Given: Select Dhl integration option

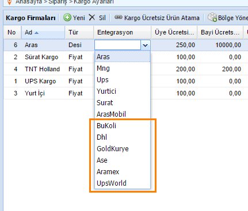Looking at the screenshot, I should click(x=123, y=137).
